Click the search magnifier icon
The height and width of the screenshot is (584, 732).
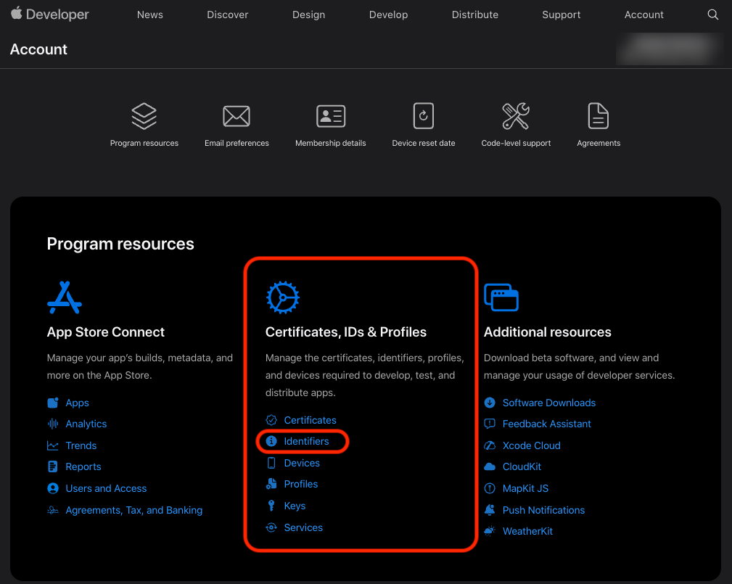[x=712, y=15]
